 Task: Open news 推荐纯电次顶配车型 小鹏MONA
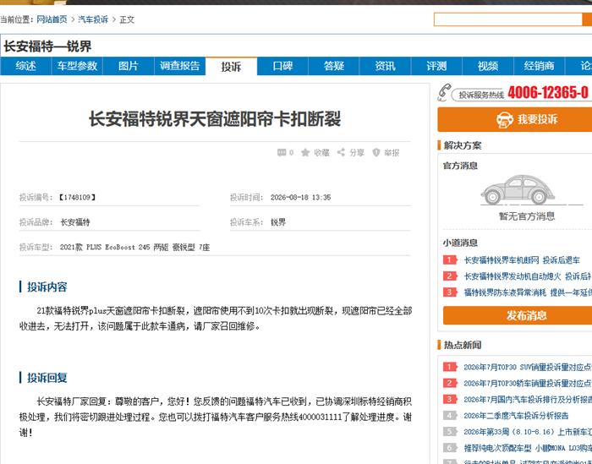528,448
